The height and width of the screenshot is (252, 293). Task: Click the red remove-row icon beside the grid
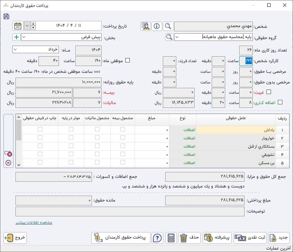(9, 154)
